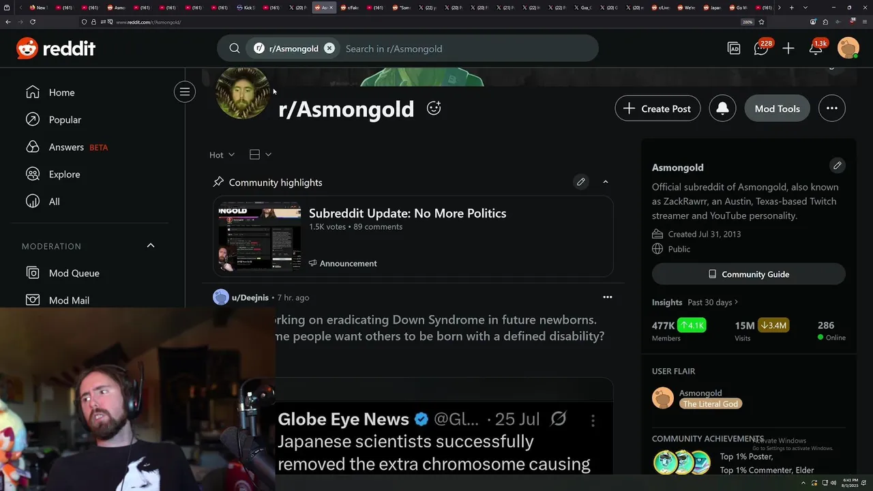Open the notifications bell in header
The height and width of the screenshot is (491, 873).
pyautogui.click(x=816, y=48)
